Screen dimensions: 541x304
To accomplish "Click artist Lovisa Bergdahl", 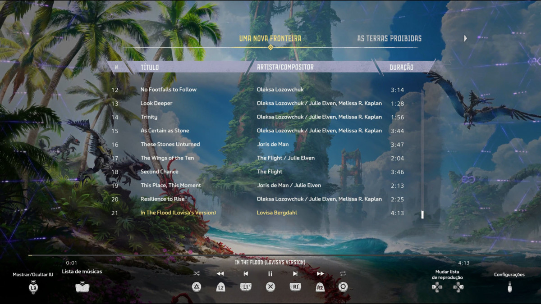I will [x=277, y=213].
